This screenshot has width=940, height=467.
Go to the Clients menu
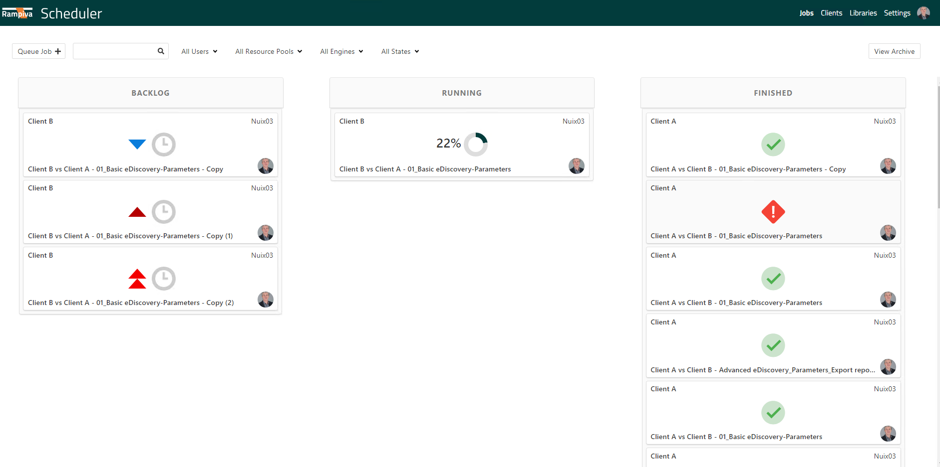[831, 13]
